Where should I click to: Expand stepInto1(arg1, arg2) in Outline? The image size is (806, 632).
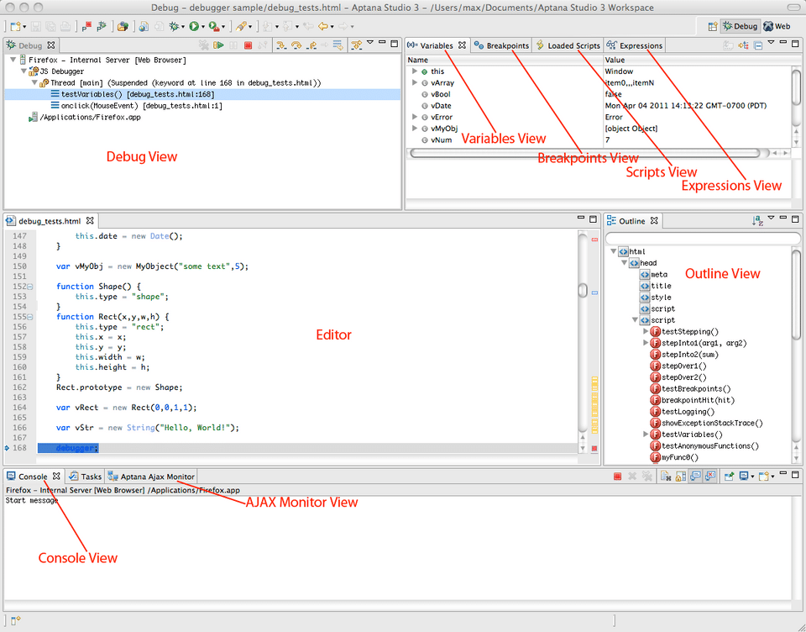coord(646,343)
